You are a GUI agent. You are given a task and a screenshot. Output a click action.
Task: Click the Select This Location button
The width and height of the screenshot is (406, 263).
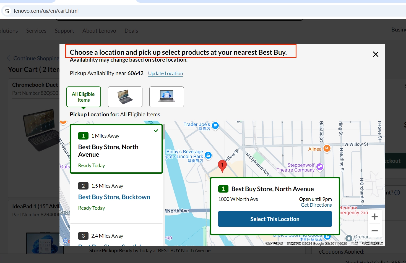[275, 219]
